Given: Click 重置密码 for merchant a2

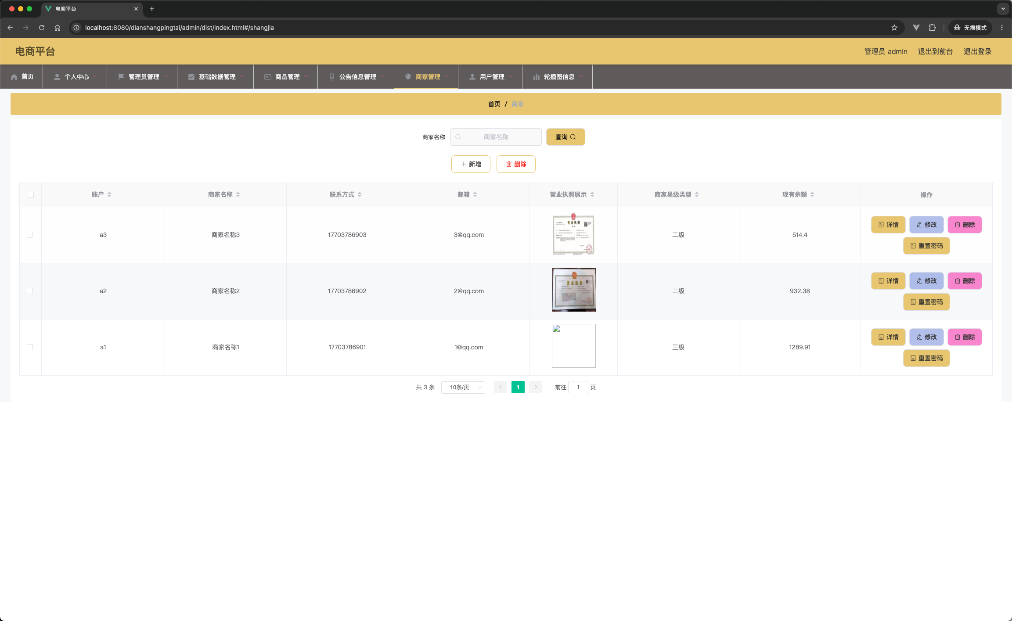Looking at the screenshot, I should pos(926,302).
